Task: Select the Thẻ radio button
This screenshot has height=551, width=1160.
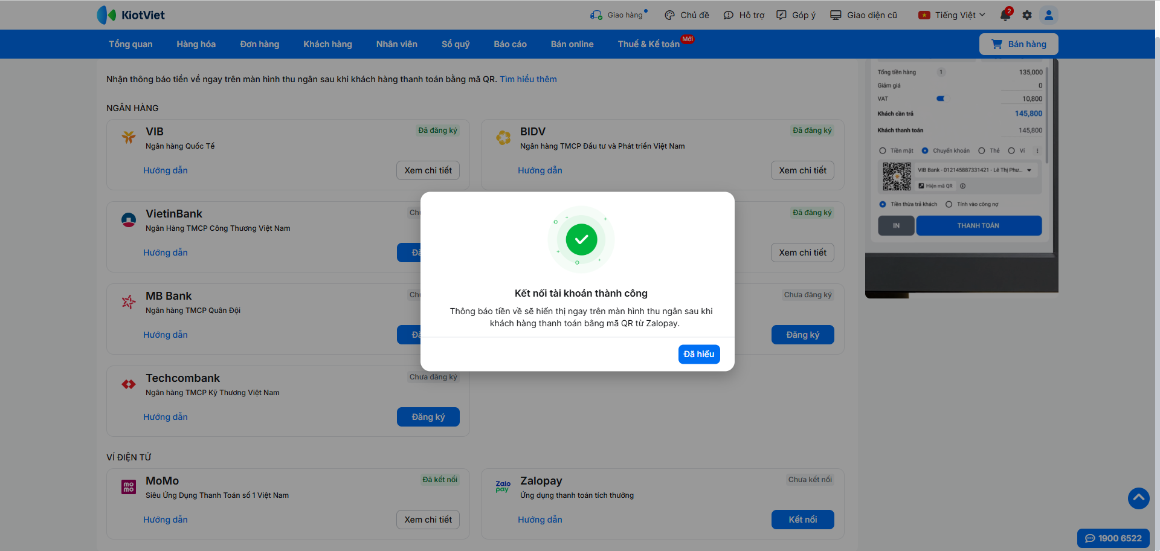Action: (981, 151)
